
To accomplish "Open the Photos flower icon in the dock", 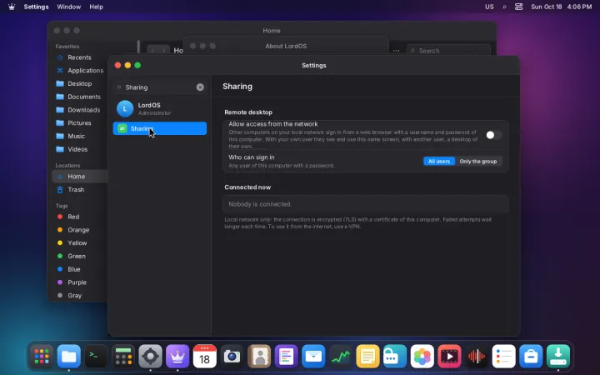I will [x=422, y=357].
